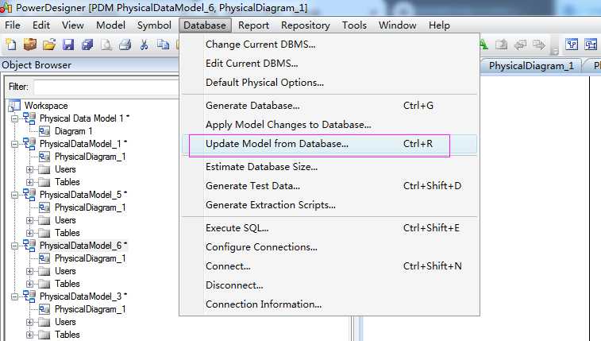
Task: Collapse the PhysicalDataModel_1 tree node
Action: [14, 144]
